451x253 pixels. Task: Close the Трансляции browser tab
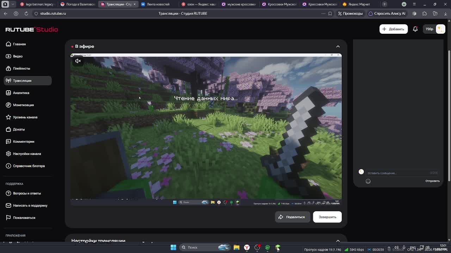[x=134, y=4]
